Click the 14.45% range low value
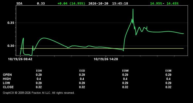 coord(172,3)
